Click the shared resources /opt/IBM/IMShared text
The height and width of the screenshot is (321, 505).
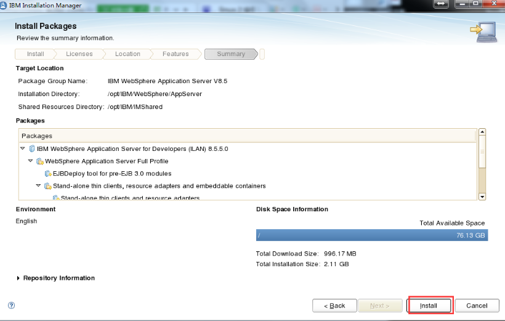pyautogui.click(x=135, y=107)
